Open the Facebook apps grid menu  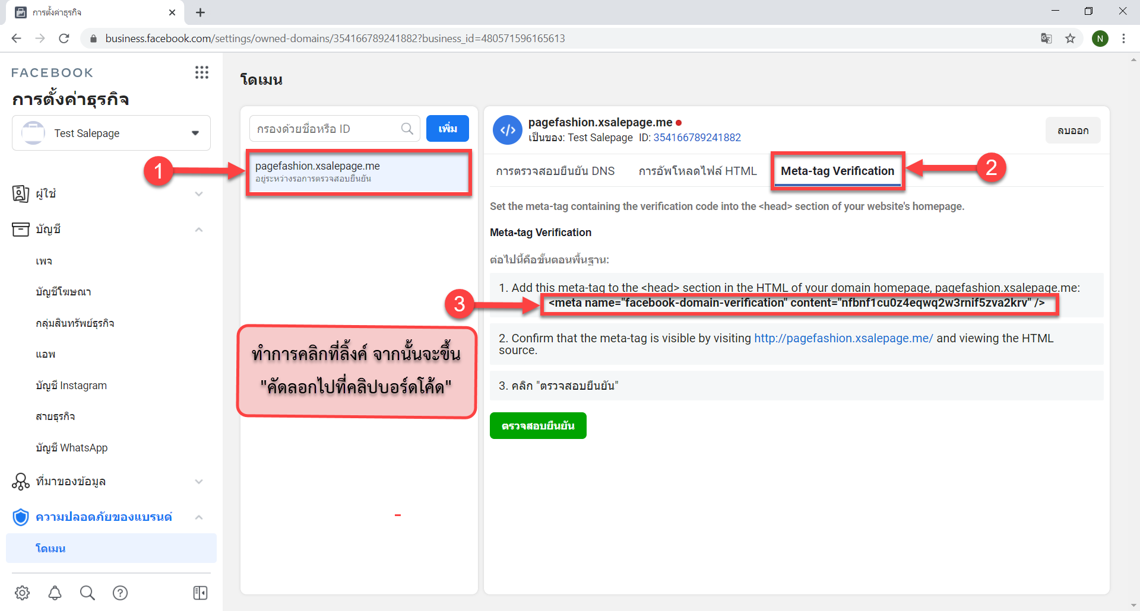[x=202, y=72]
